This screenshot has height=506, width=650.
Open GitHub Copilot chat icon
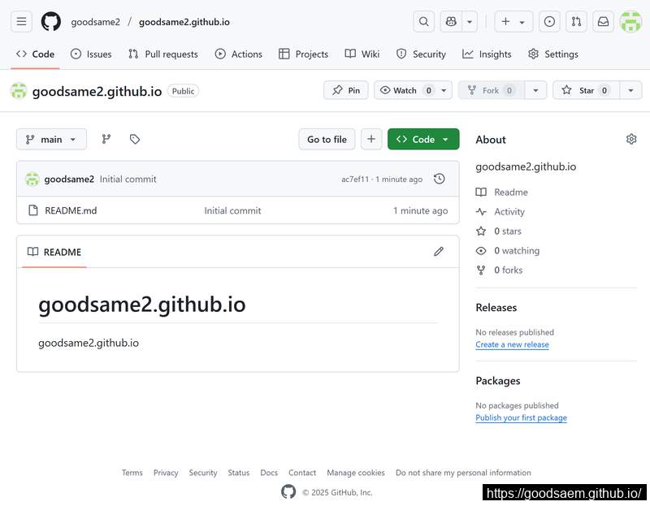point(451,22)
